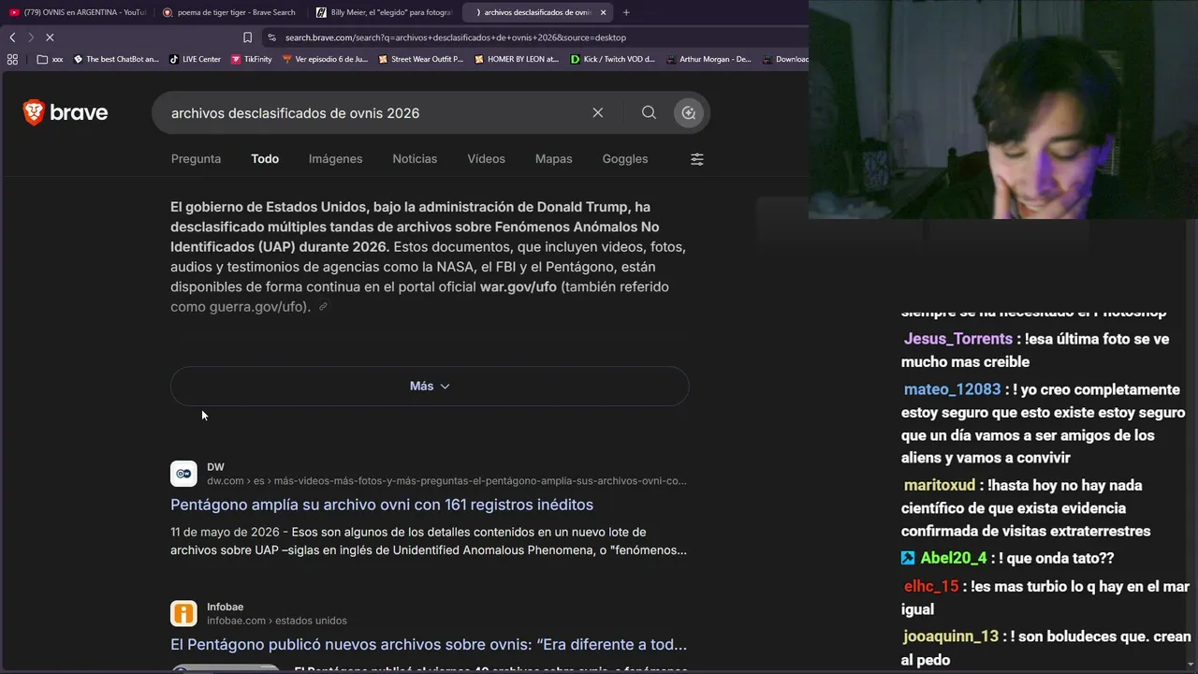Image resolution: width=1198 pixels, height=674 pixels.
Task: Close the 'archivos desclasificados' tab
Action: click(603, 12)
